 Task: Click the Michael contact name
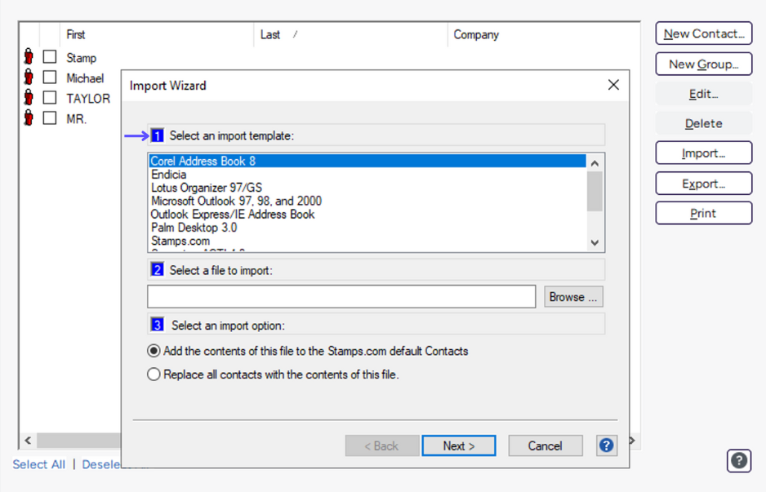[x=85, y=78]
